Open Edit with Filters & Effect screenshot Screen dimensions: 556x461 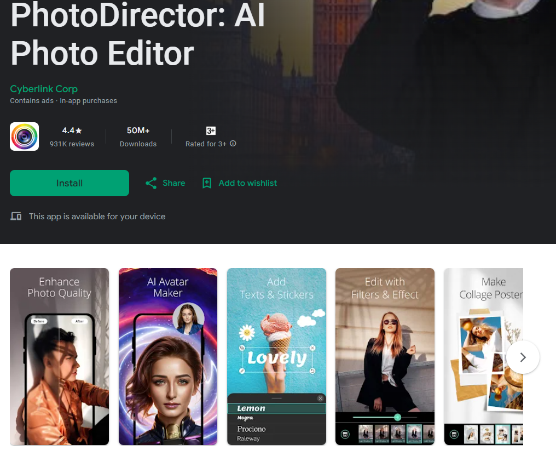pyautogui.click(x=385, y=357)
